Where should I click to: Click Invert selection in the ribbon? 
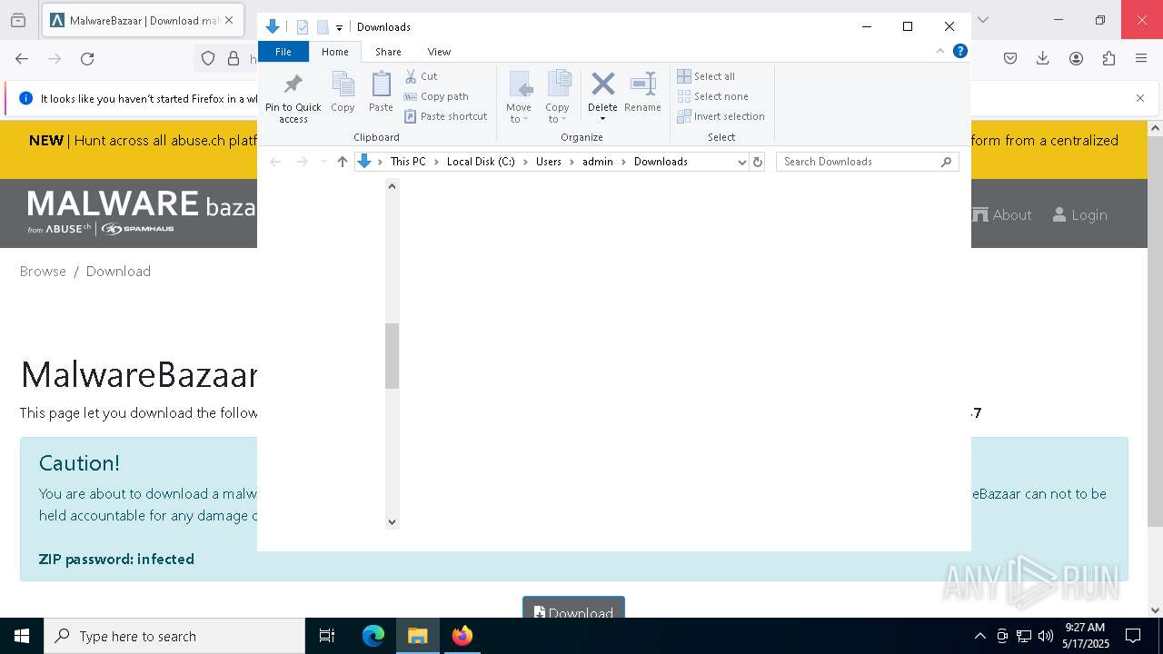tap(721, 116)
